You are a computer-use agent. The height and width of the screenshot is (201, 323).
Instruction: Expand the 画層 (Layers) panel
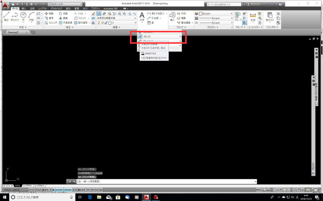pyautogui.click(x=116, y=27)
